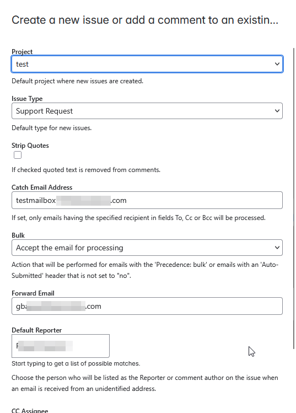Screen dimensions: 296x413
Task: Click the Catch Email Address field
Action: pyautogui.click(x=147, y=200)
